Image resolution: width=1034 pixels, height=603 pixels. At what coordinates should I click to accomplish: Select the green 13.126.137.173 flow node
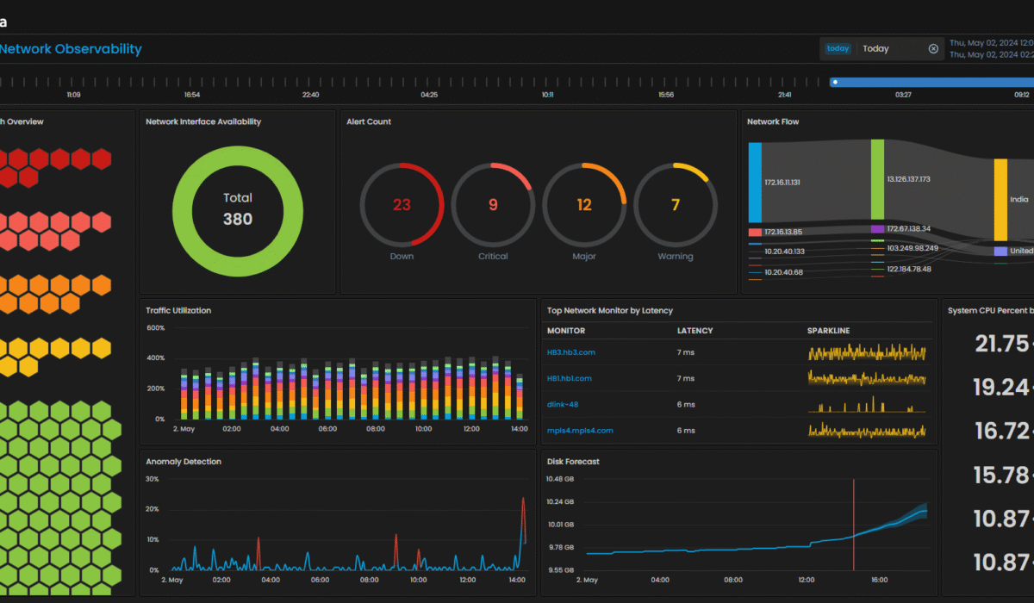pyautogui.click(x=877, y=179)
